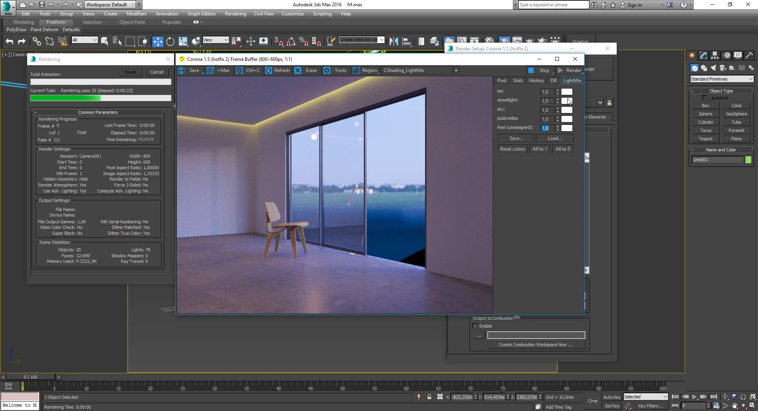Image resolution: width=758 pixels, height=411 pixels.
Task: Click the streetlight color swatch
Action: coord(567,101)
